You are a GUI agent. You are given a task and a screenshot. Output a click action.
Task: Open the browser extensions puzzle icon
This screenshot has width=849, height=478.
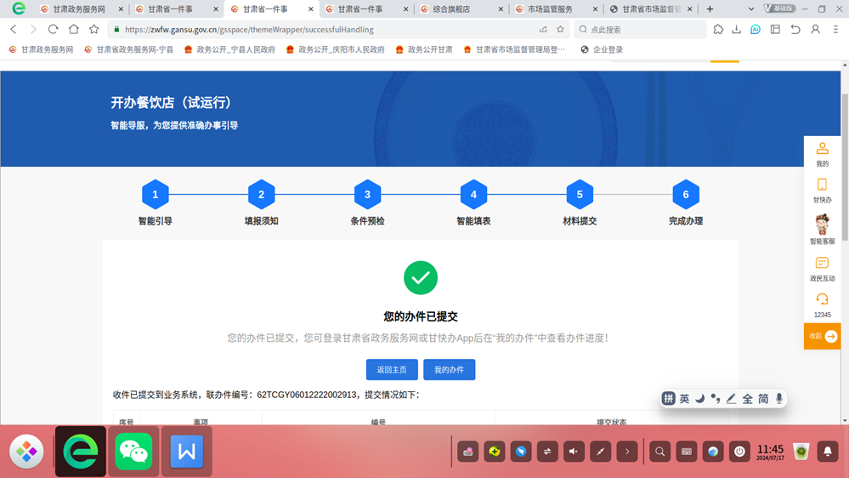pyautogui.click(x=718, y=29)
